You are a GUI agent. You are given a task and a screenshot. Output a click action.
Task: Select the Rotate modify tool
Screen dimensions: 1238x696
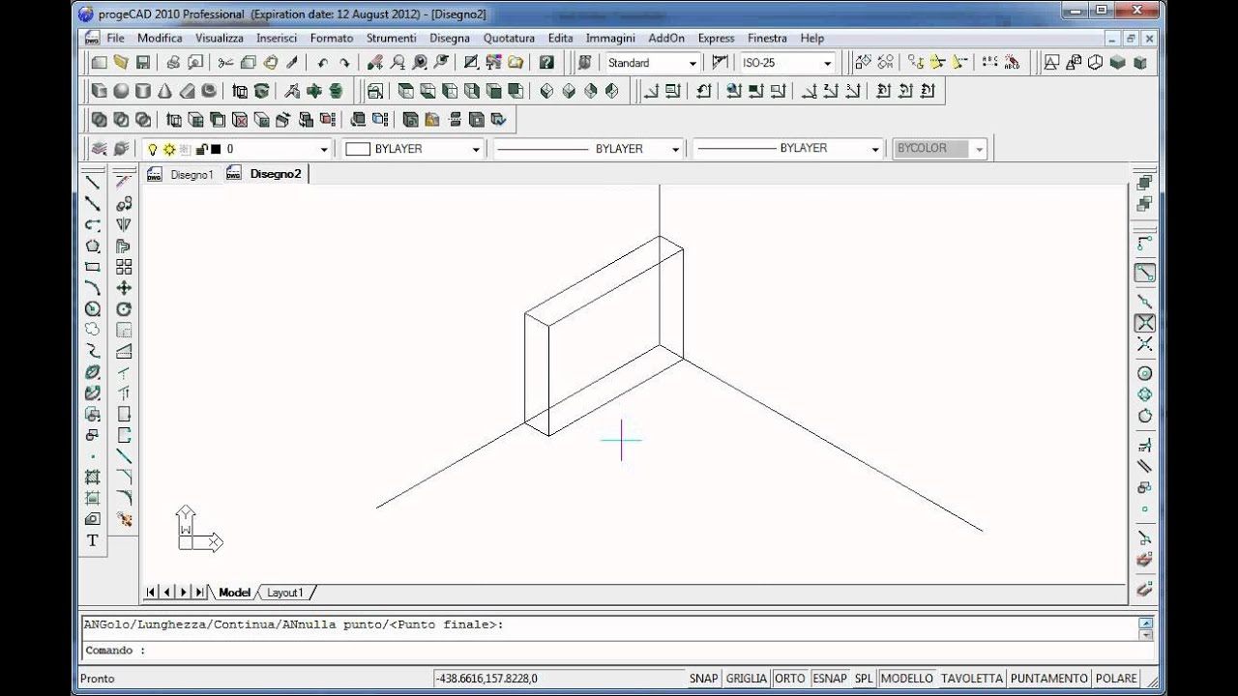tap(124, 309)
